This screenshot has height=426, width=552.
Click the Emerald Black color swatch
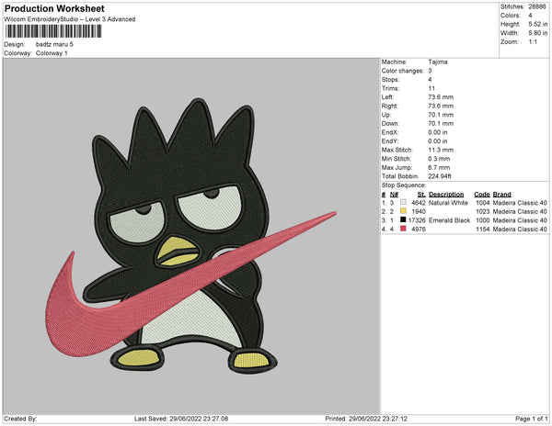point(403,219)
